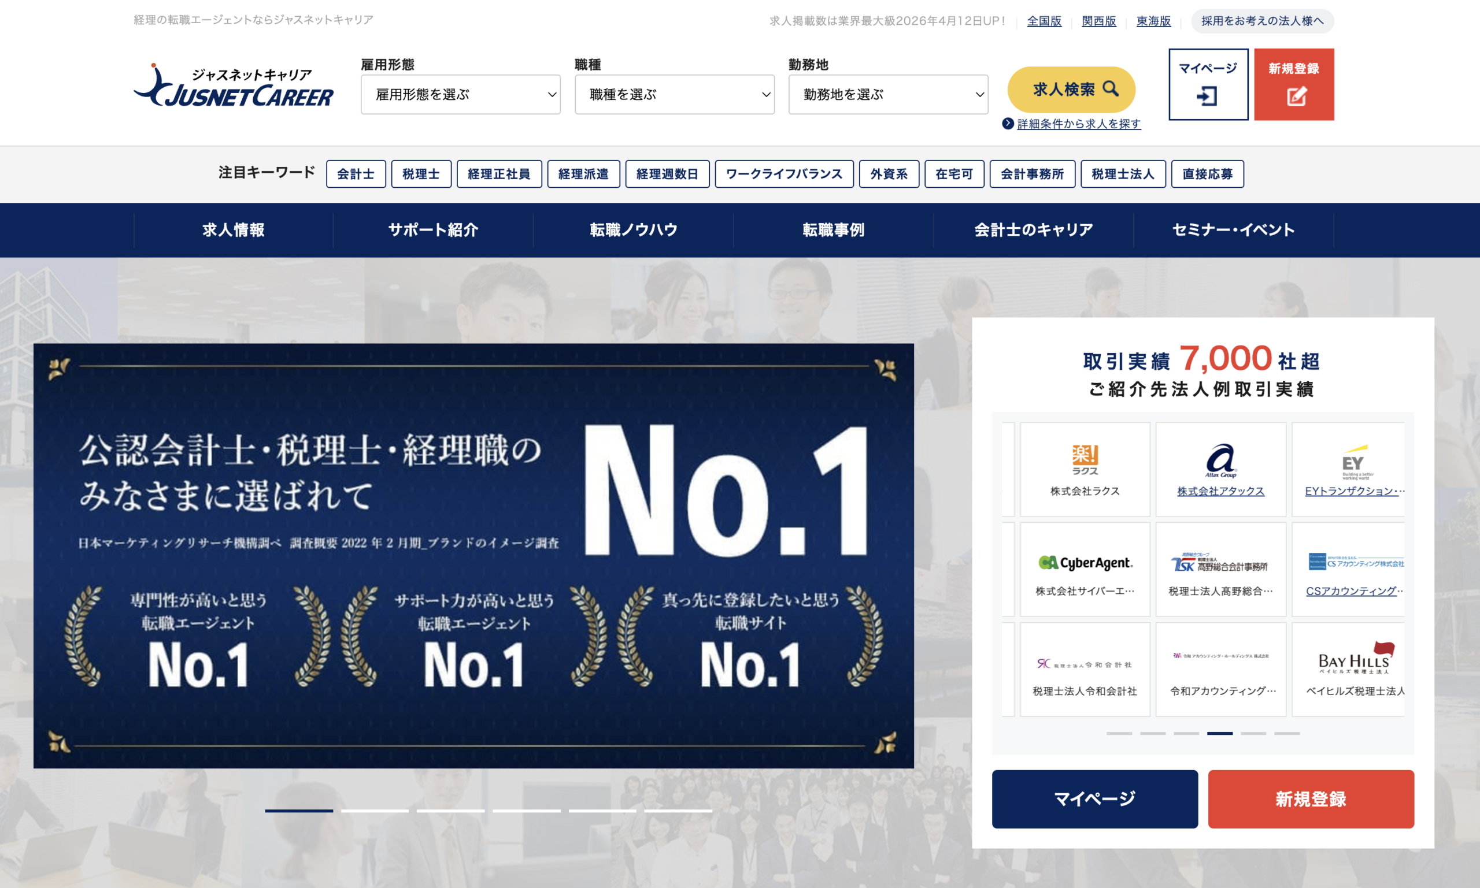Open the CyberAgent company logo tile
This screenshot has height=888, width=1480.
(x=1084, y=569)
